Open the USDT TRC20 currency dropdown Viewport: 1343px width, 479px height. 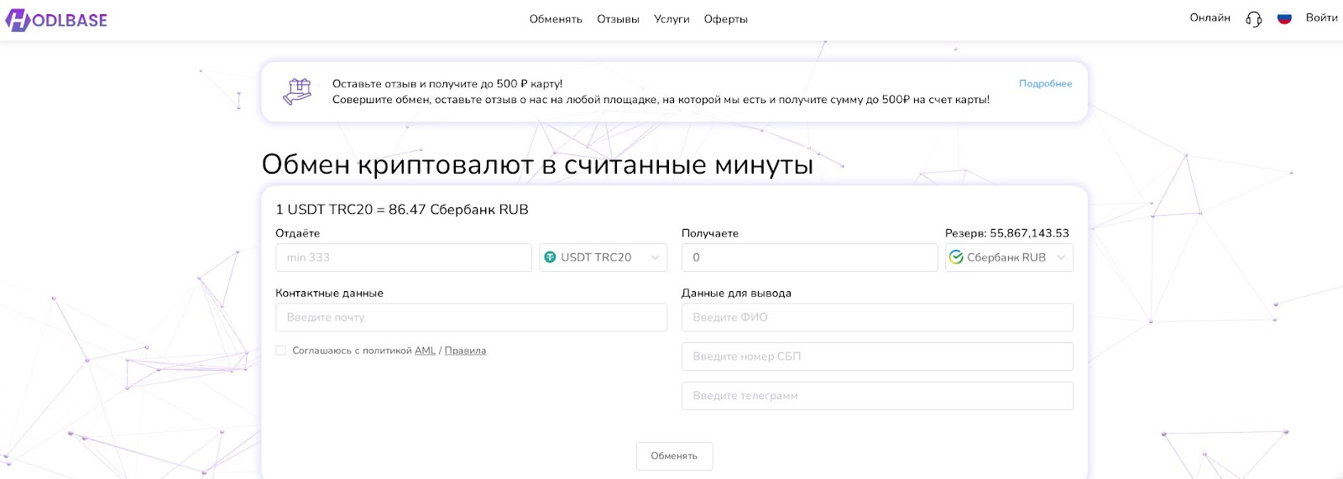pyautogui.click(x=603, y=258)
